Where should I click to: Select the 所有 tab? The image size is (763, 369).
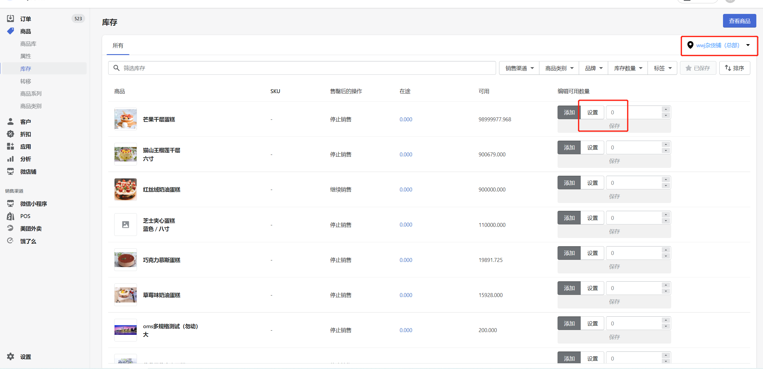[x=118, y=46]
